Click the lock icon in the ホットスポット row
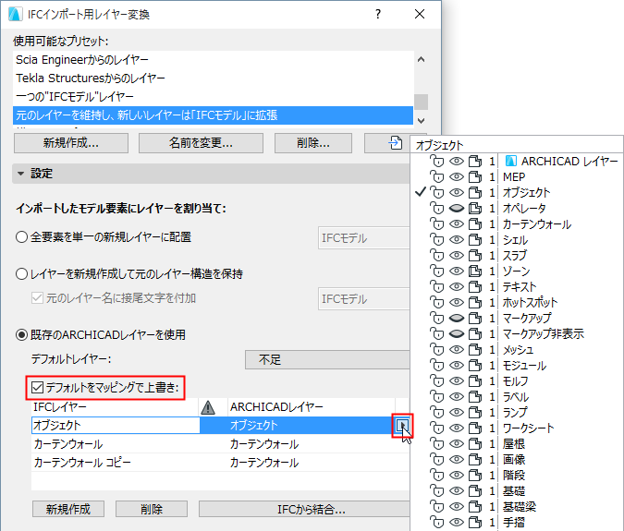Screen dimensions: 624x531 pos(436,303)
